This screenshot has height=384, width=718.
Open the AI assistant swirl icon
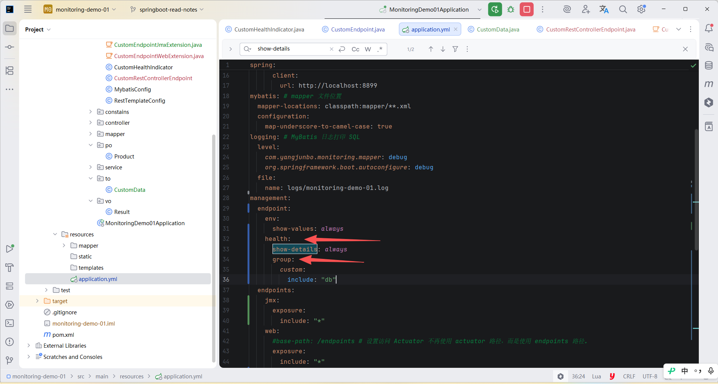pyautogui.click(x=567, y=9)
